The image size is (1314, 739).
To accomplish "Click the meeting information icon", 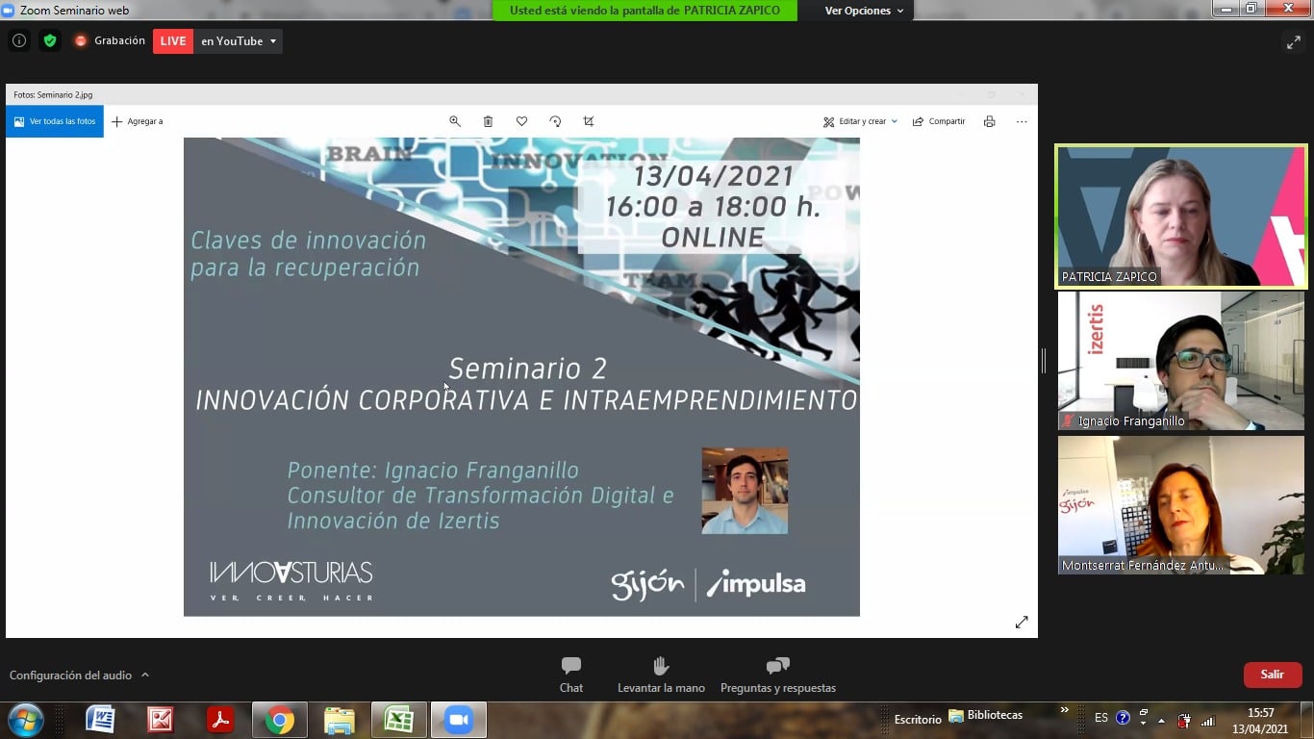I will pyautogui.click(x=18, y=41).
